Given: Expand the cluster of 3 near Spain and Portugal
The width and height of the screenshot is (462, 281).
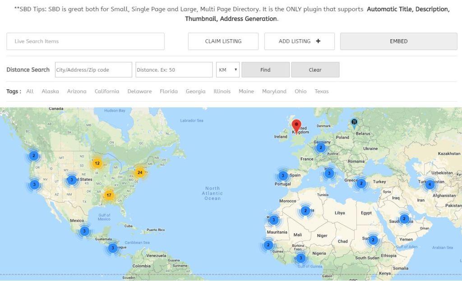Looking at the screenshot, I should 283,176.
